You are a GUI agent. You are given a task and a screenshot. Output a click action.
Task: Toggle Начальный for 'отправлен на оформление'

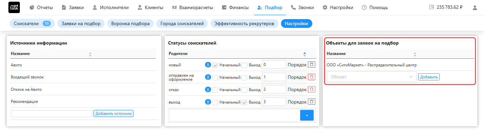tap(215, 77)
